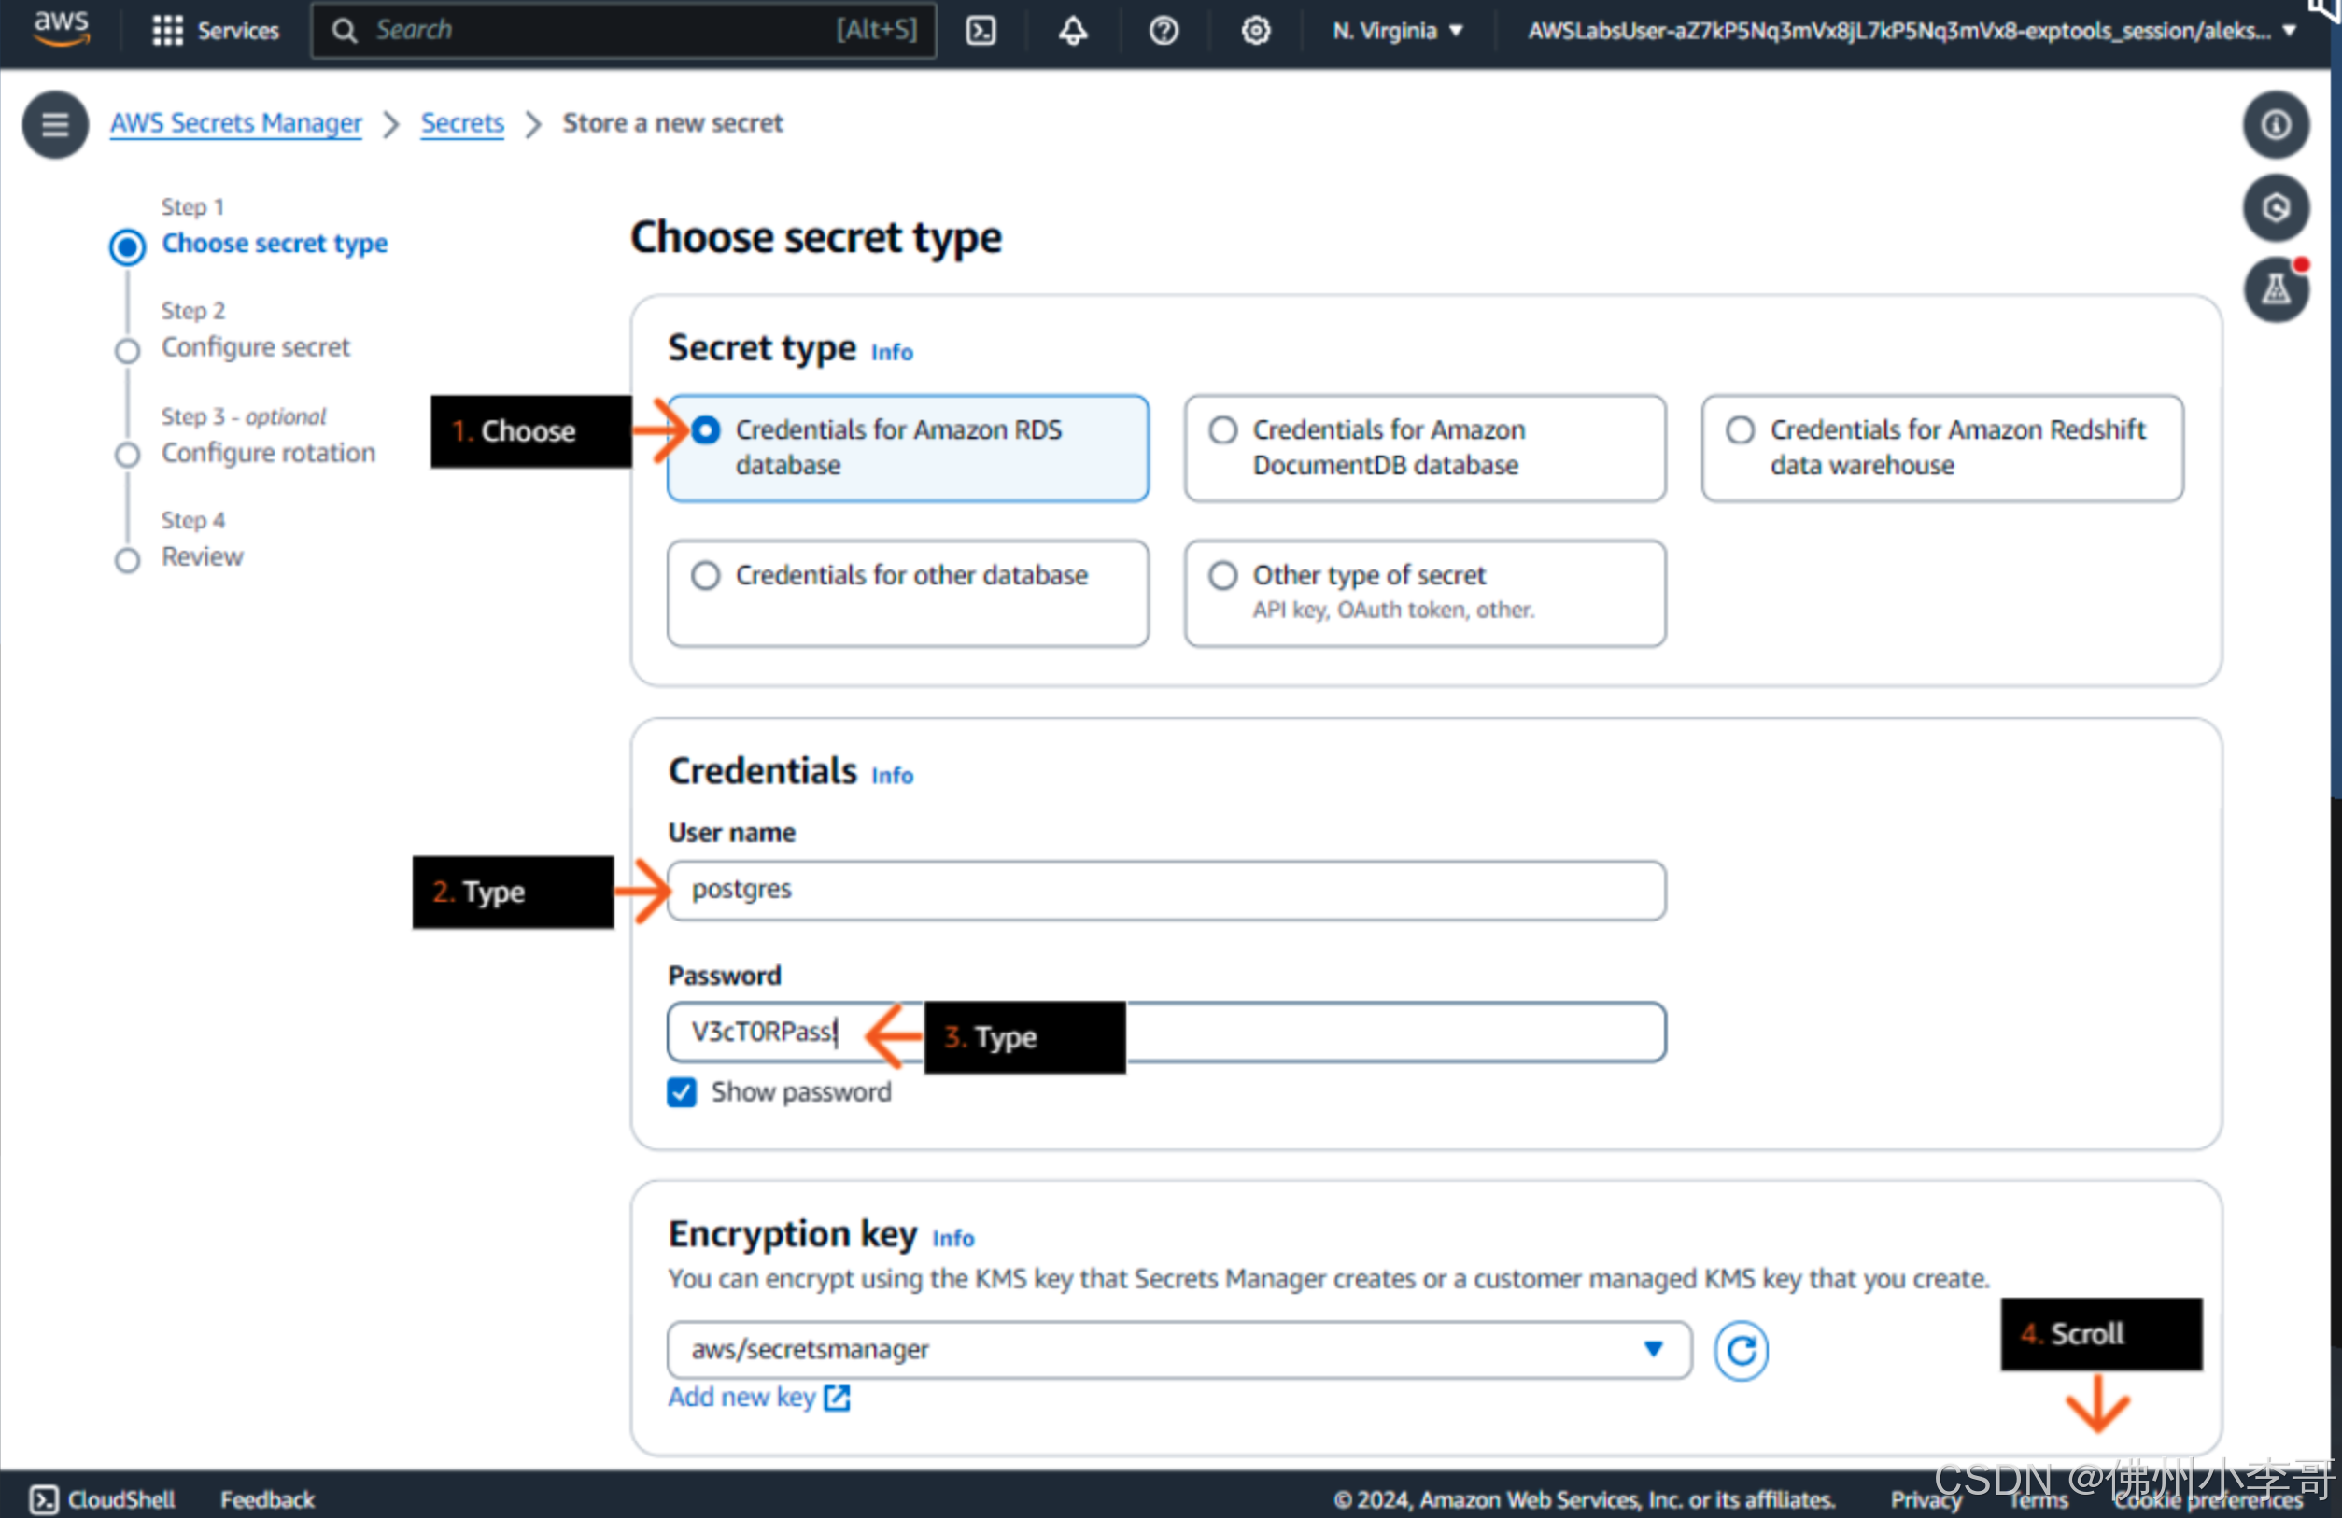This screenshot has height=1518, width=2342.
Task: Select Credentials for Amazon Redshift data warehouse
Action: 1941,447
